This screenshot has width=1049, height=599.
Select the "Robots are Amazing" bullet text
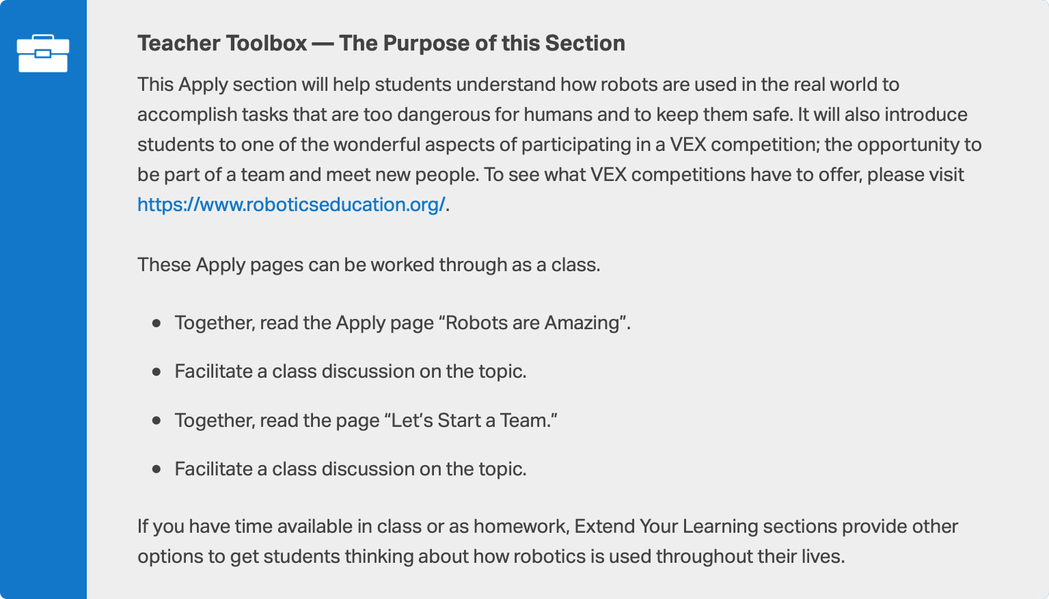pos(402,322)
